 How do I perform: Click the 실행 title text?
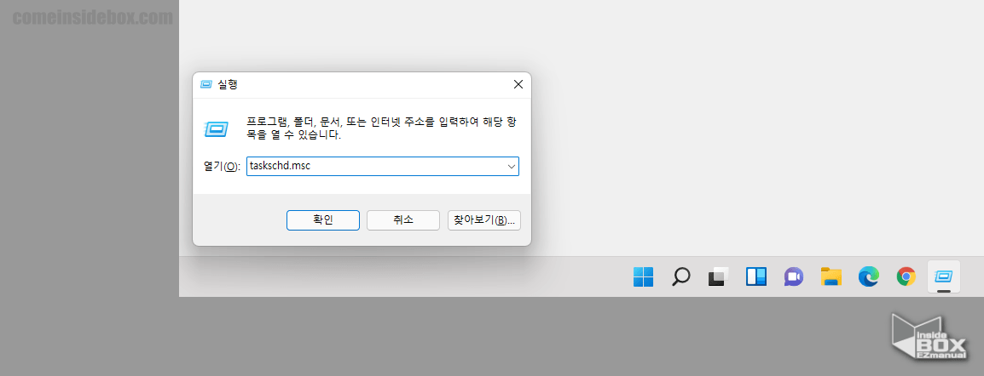pyautogui.click(x=227, y=84)
